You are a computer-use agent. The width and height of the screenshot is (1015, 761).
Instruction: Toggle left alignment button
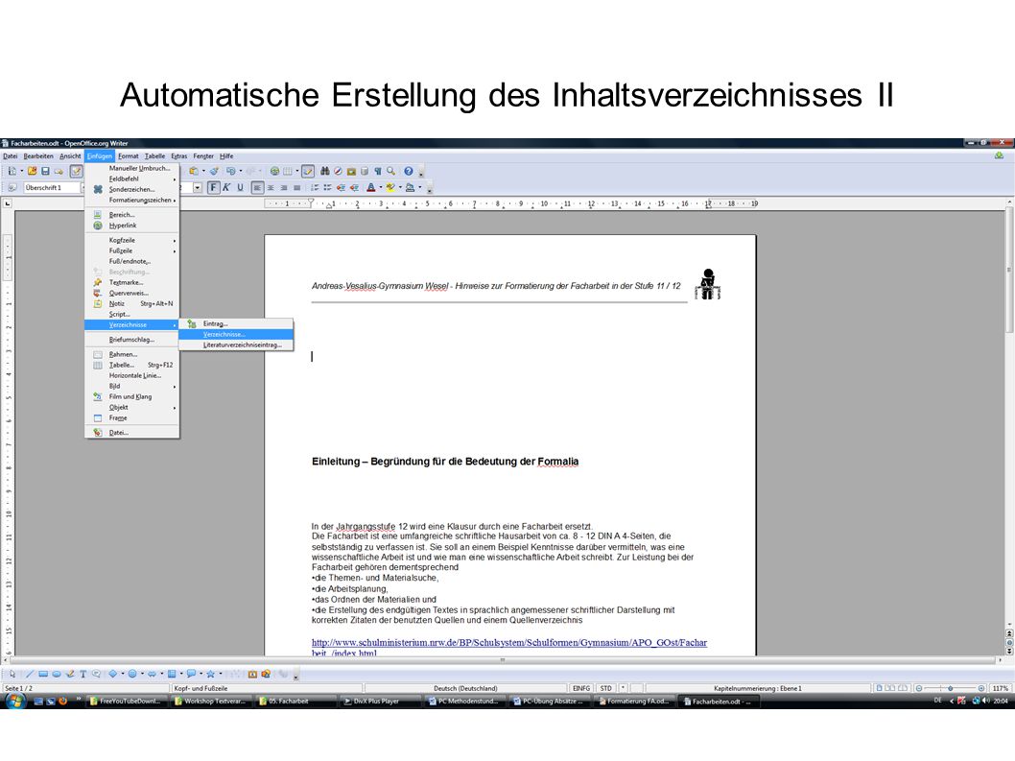click(x=257, y=188)
